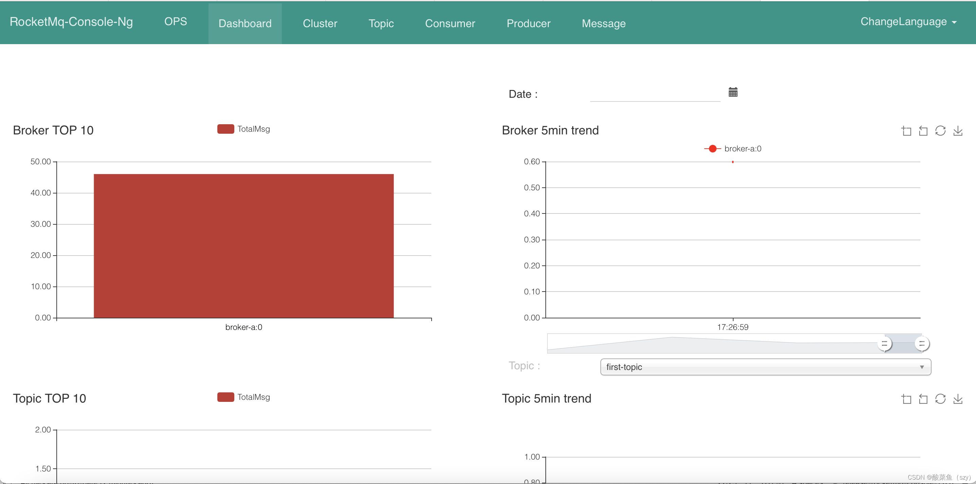
Task: Download Broker 5min trend chart image
Action: click(957, 131)
